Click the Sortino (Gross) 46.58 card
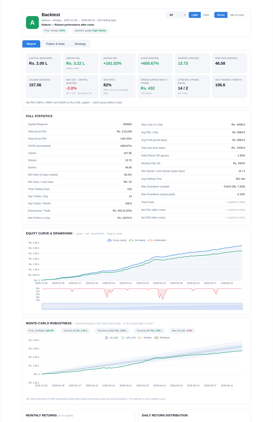 point(230,63)
